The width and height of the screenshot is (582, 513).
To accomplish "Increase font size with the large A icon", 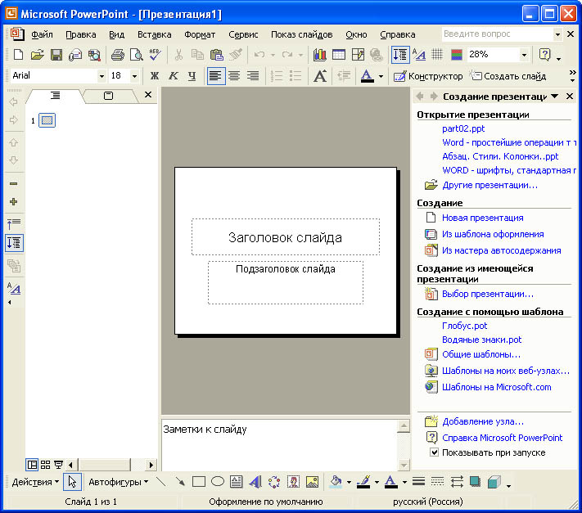I will coord(320,76).
